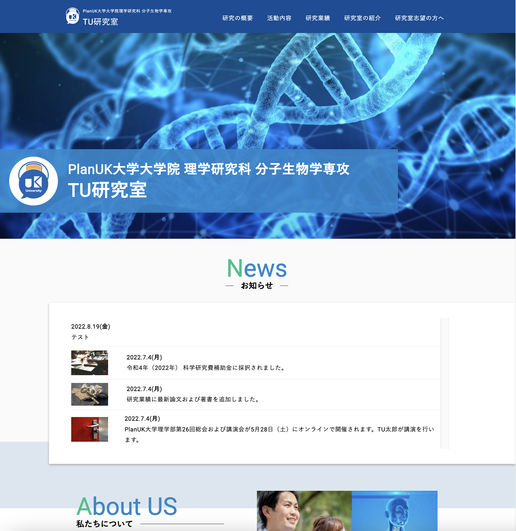This screenshot has height=531, width=516.
Task: Open the 活動内容 menu item
Action: point(279,18)
